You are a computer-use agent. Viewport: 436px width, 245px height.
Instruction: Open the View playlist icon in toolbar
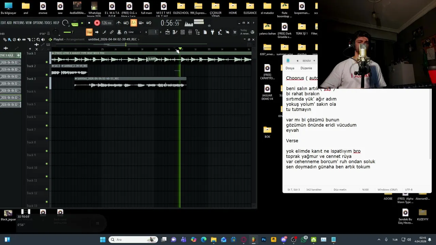point(168,32)
